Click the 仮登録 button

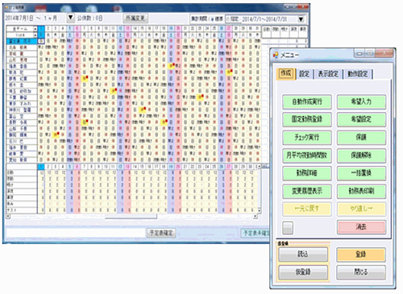click(x=303, y=272)
